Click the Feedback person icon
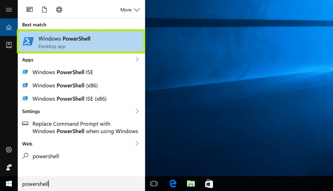Image resolution: width=333 pixels, height=191 pixels. [x=9, y=168]
